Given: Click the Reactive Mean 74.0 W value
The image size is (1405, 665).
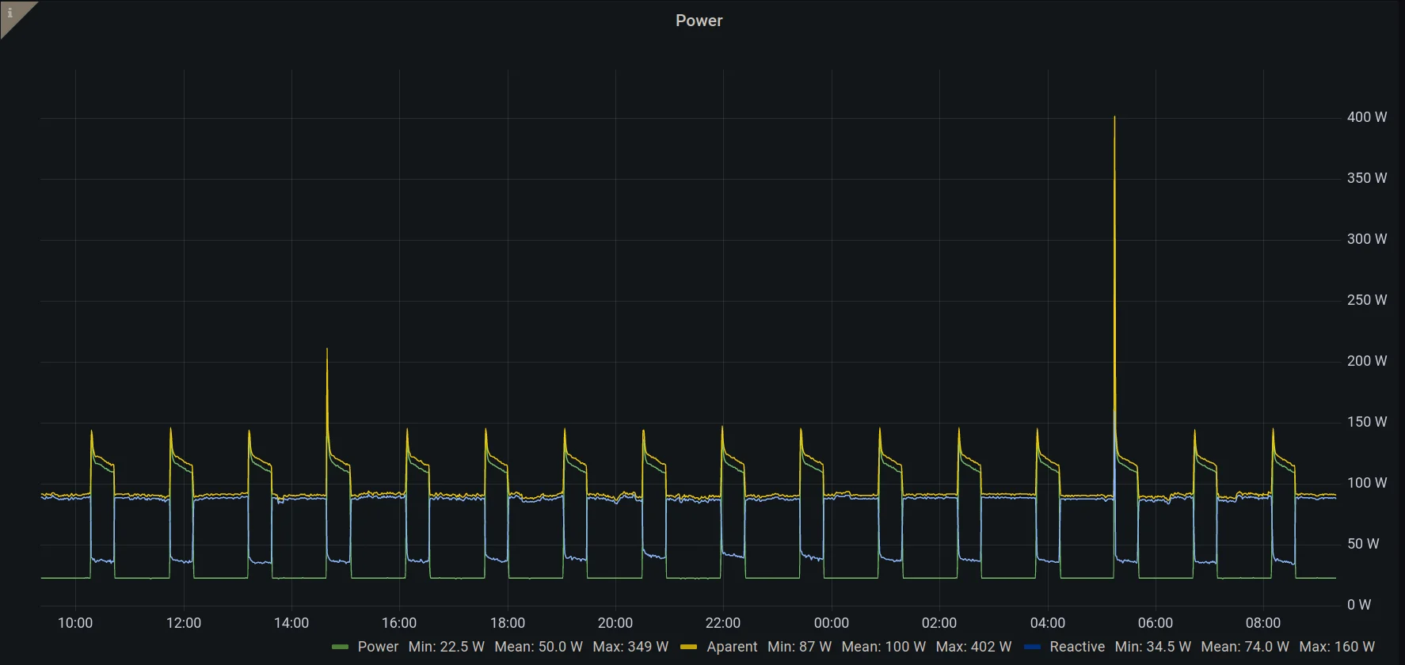Looking at the screenshot, I should [x=1245, y=647].
